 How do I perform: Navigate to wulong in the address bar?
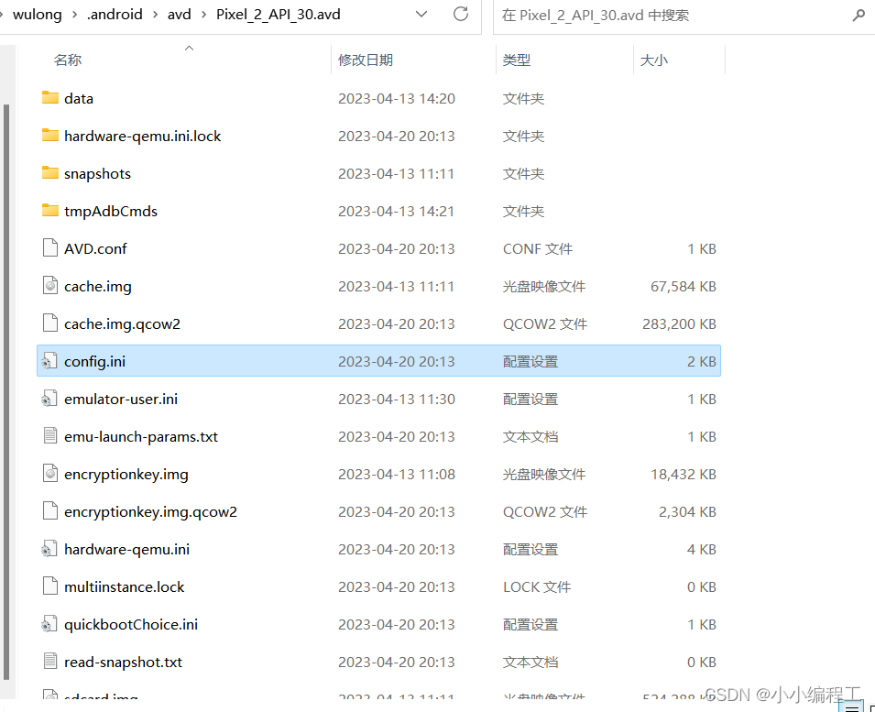coord(37,14)
